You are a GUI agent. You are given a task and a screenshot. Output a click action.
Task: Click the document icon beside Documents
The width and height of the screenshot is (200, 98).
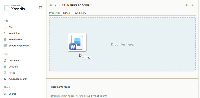pos(5,60)
